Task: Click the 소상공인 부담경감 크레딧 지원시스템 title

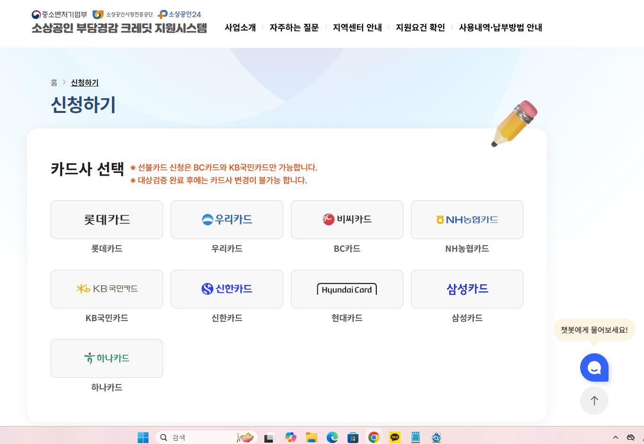Action: point(119,28)
